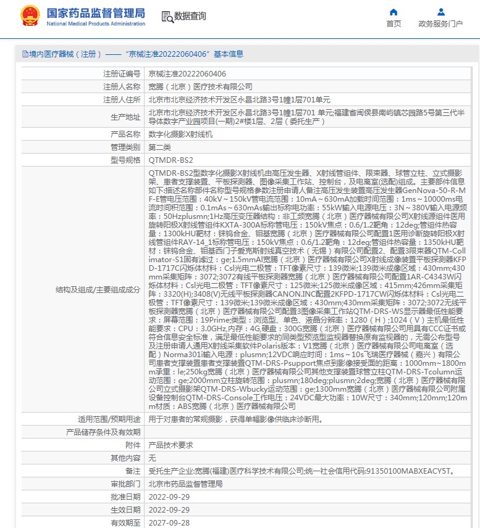
Task: Click the 数据查询 magnifier document icon
Action: tap(167, 16)
